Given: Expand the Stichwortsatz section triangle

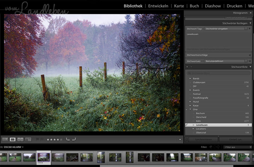Looking at the screenshot, I should tap(250, 61).
